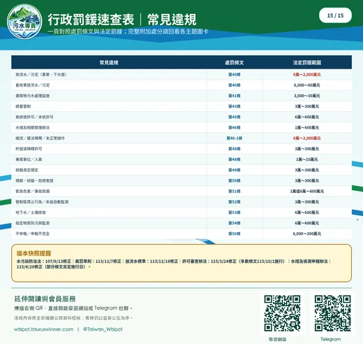
Task: Click the Telegram QR code
Action: click(x=332, y=313)
